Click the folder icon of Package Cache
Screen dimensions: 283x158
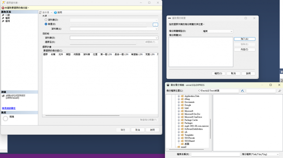point(182,120)
